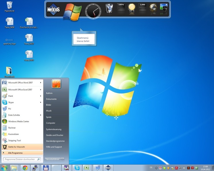The width and height of the screenshot is (214, 171).
Task: Click the camera screenshot icon in the dock
Action: click(x=164, y=7)
